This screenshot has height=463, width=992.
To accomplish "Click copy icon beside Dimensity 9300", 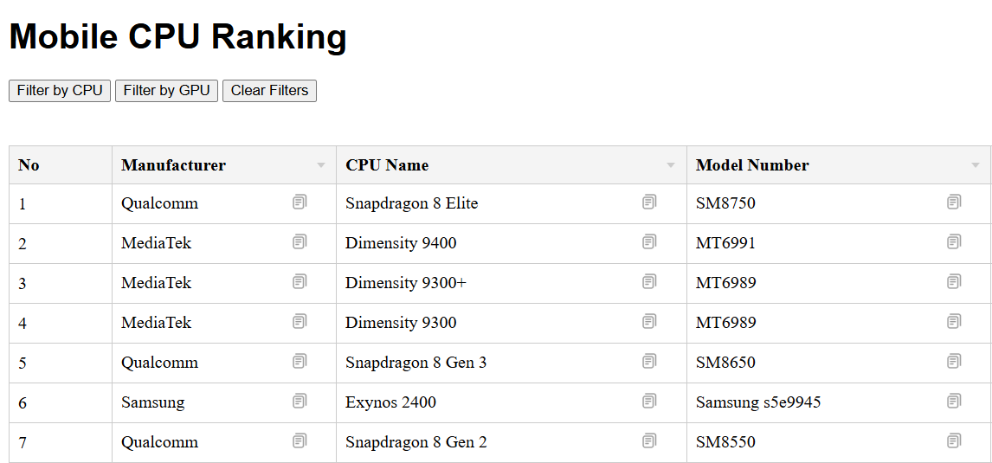I will pos(649,322).
